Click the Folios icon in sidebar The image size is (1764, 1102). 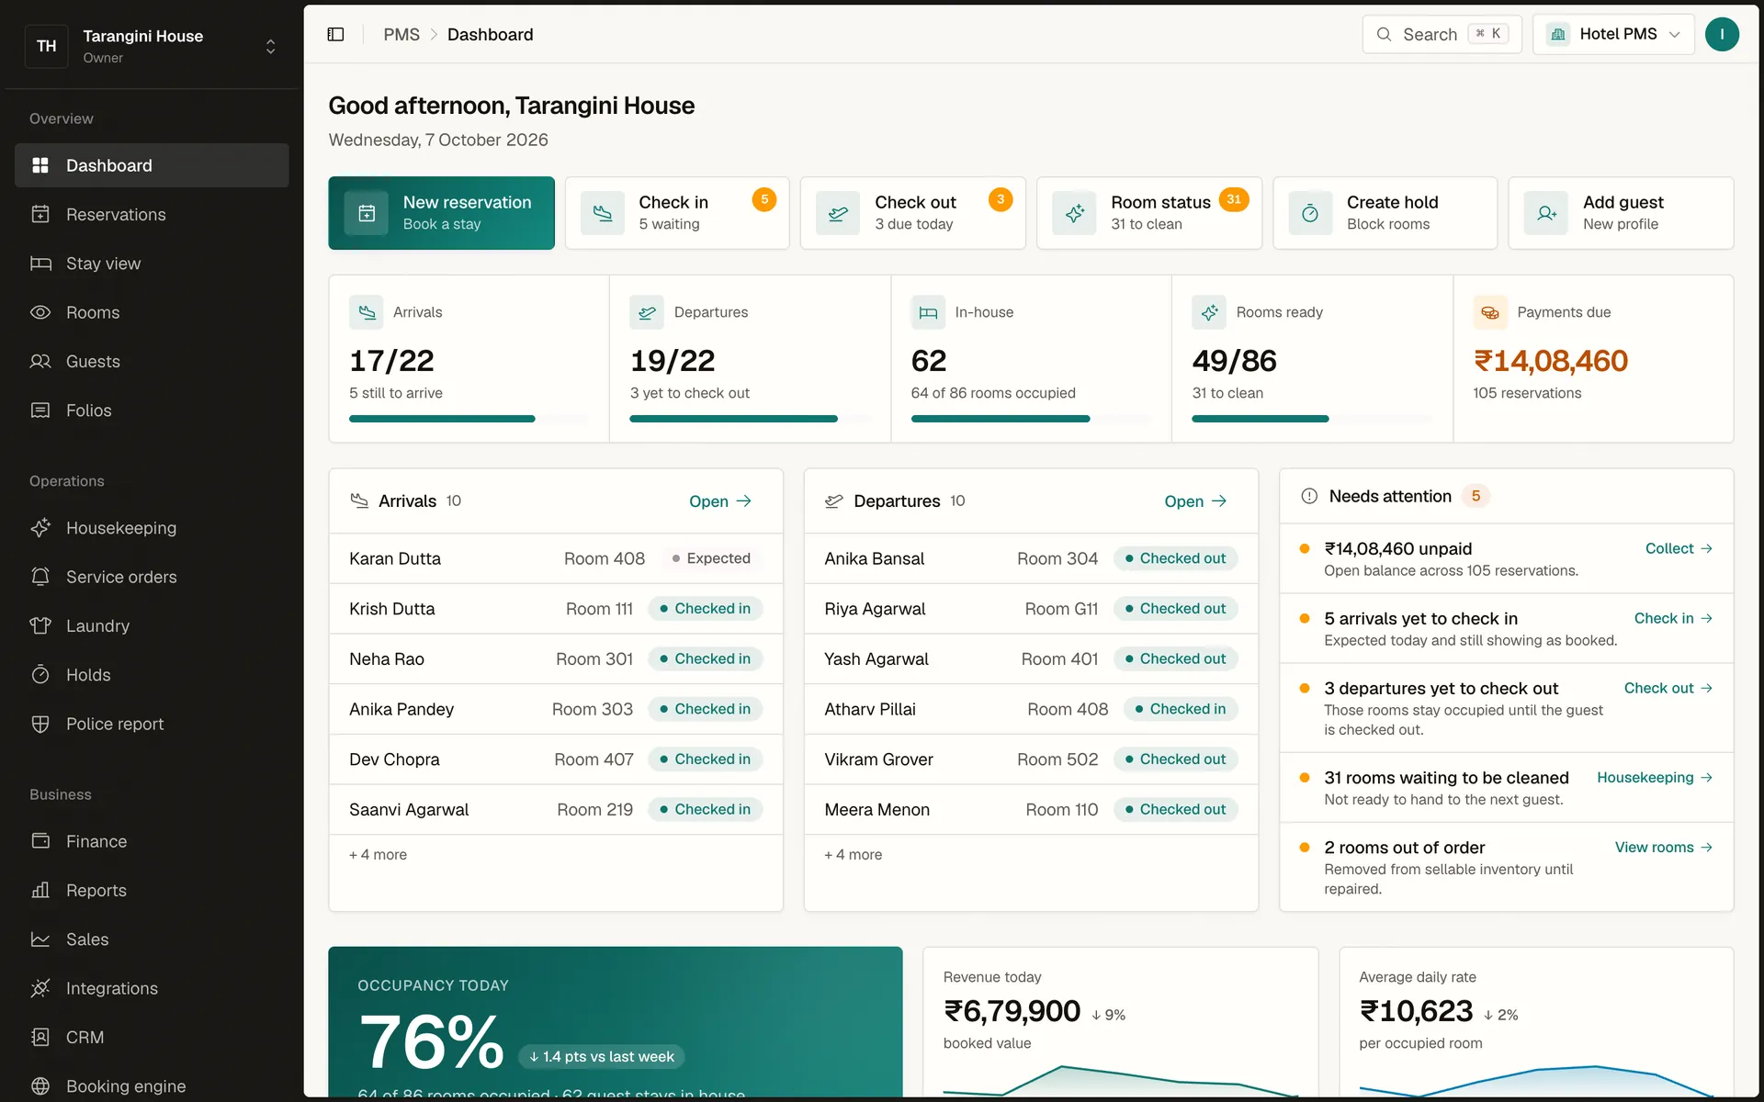[40, 410]
